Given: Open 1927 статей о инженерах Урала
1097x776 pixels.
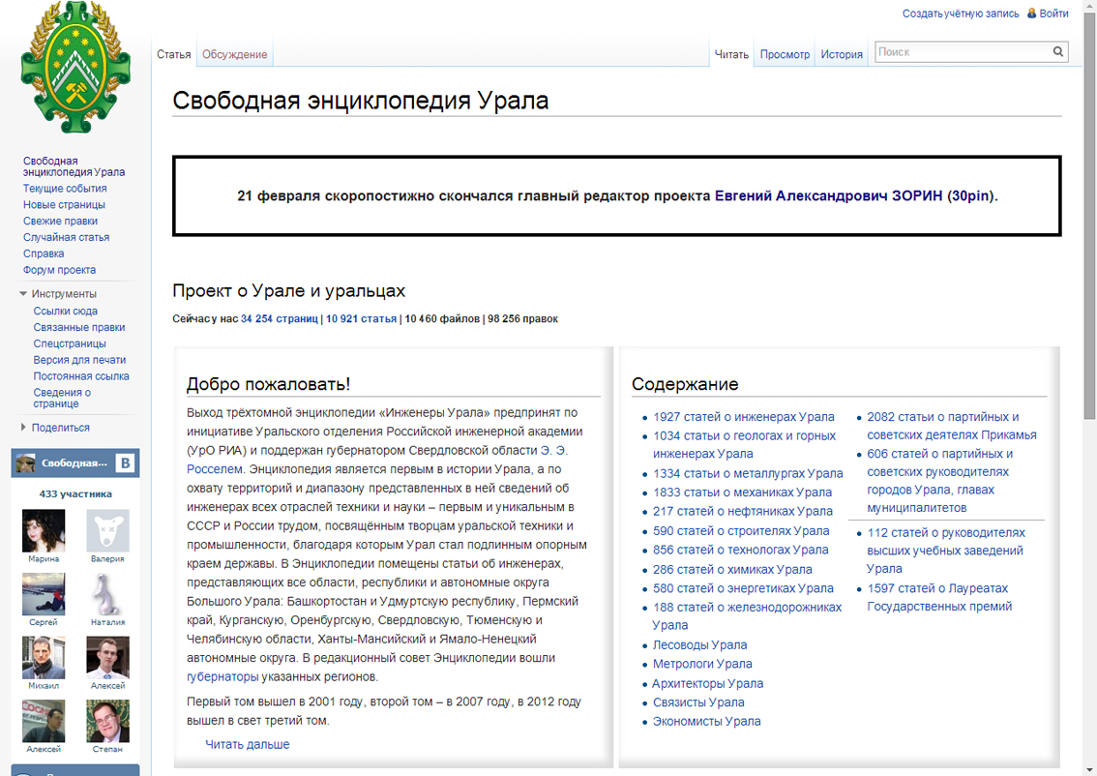Looking at the screenshot, I should coord(744,416).
